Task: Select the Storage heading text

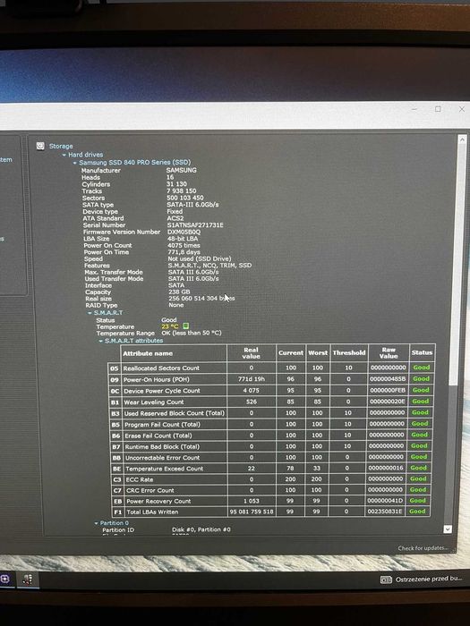Action: coord(61,146)
